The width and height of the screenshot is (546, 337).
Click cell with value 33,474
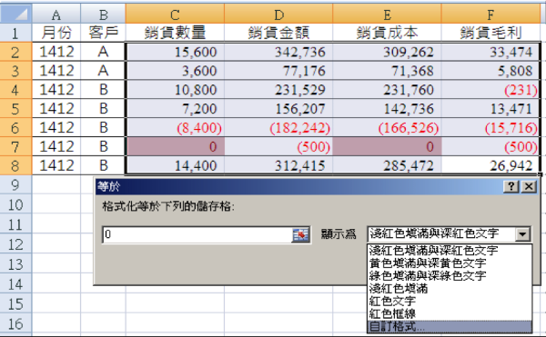tap(490, 52)
